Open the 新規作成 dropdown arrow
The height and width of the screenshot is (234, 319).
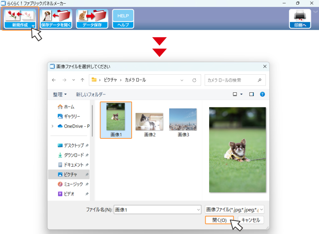tap(33, 25)
